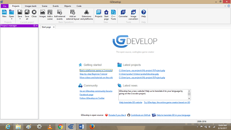
Task: Launch VLC media player from taskbar
Action: pos(50,126)
